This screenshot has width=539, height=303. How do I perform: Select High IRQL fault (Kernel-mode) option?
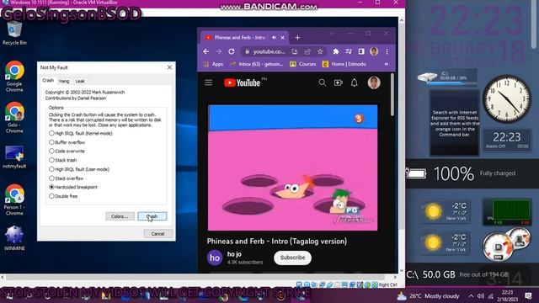(81, 133)
